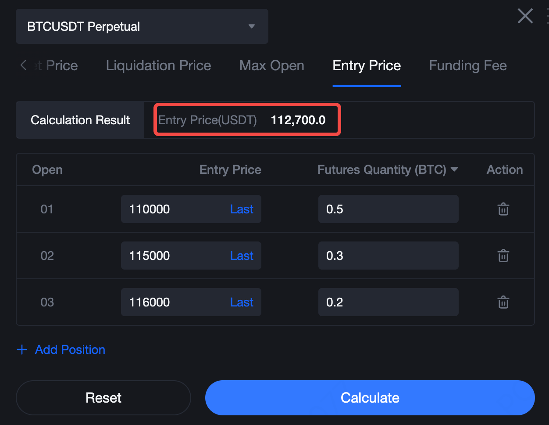This screenshot has width=549, height=425.
Task: Apply Last price to row 03
Action: 242,302
